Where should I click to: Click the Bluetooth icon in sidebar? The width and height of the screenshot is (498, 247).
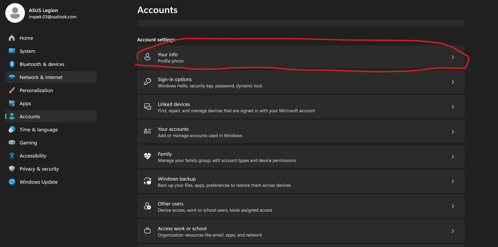[x=12, y=64]
